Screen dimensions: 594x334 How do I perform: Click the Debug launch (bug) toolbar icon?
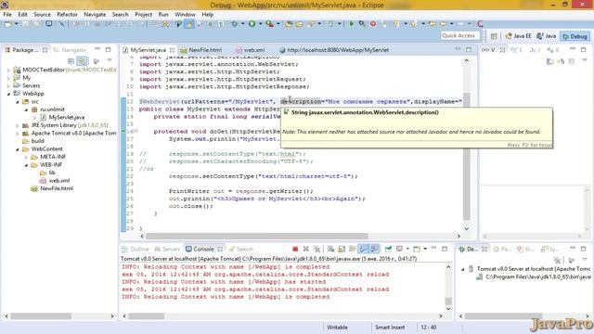(x=235, y=24)
